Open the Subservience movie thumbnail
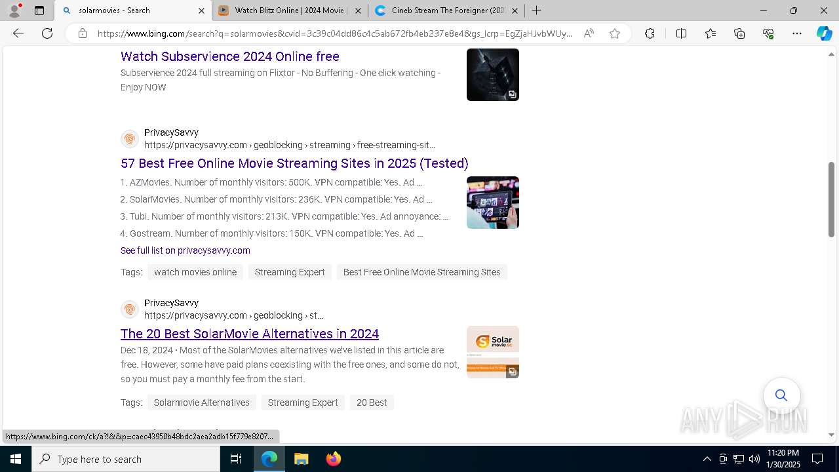The image size is (839, 472). tap(493, 75)
